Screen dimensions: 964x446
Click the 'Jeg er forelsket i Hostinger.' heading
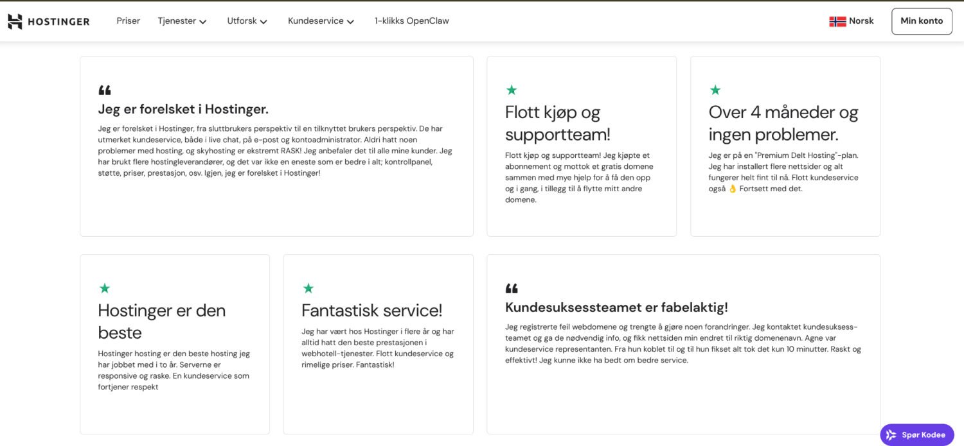point(183,109)
